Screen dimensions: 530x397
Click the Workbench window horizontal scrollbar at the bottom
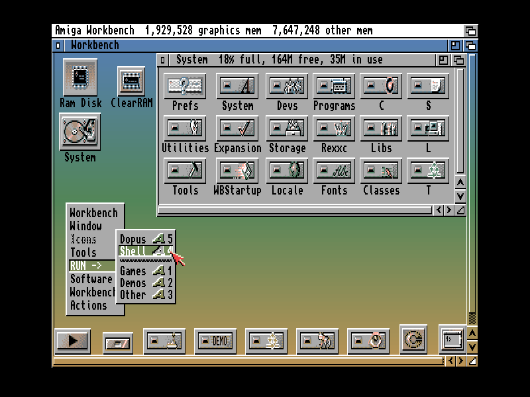248,361
